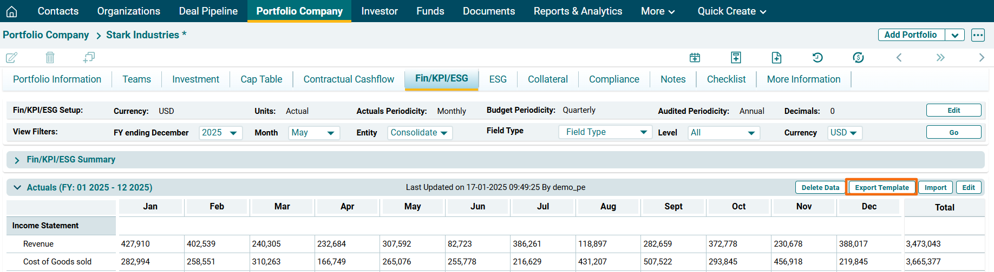Click the add document page icon

tap(776, 57)
